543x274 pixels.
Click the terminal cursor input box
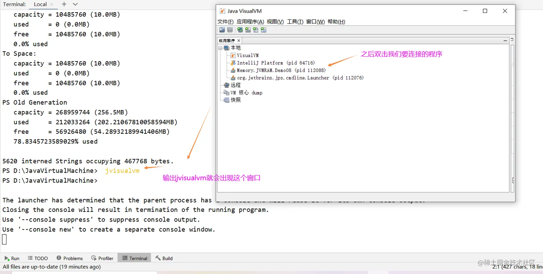[4, 239]
